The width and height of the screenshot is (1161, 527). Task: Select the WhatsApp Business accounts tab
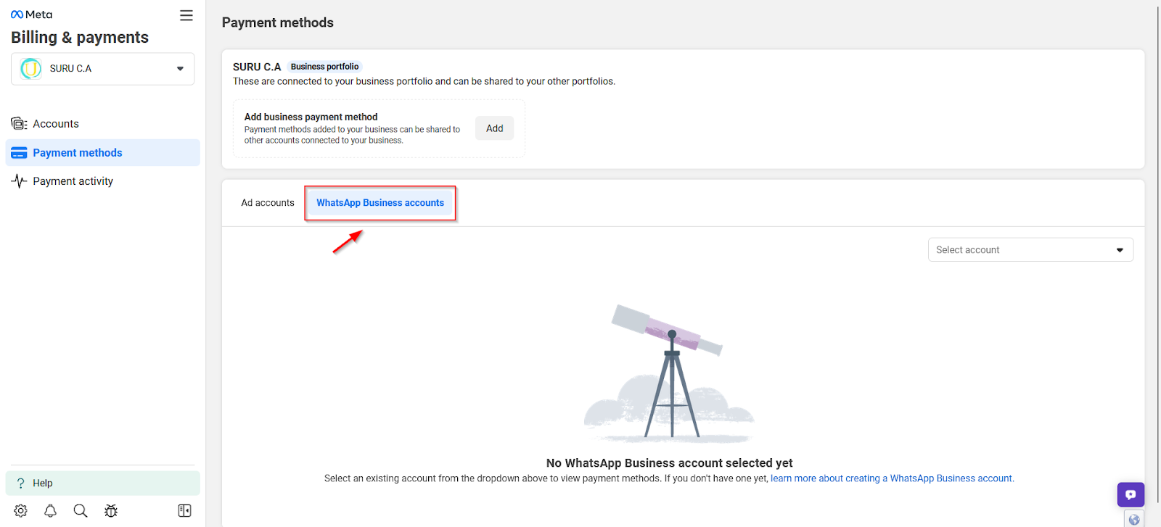click(380, 203)
